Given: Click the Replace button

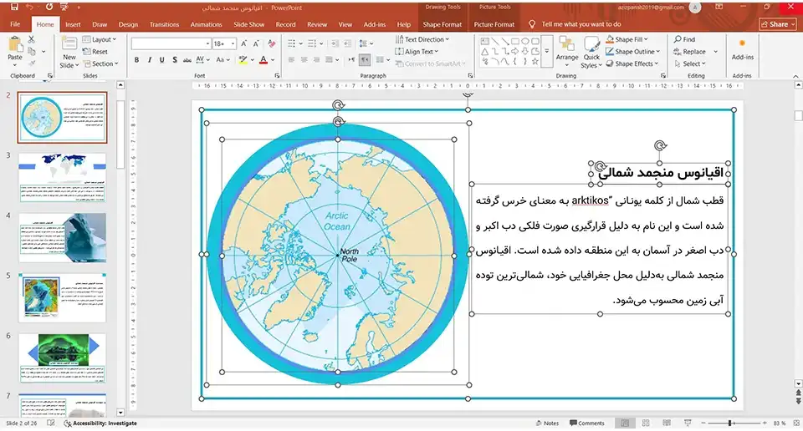Looking at the screenshot, I should [690, 52].
